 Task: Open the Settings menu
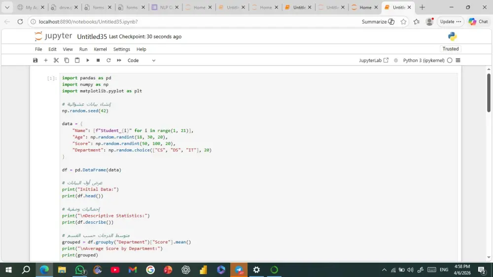pyautogui.click(x=122, y=49)
